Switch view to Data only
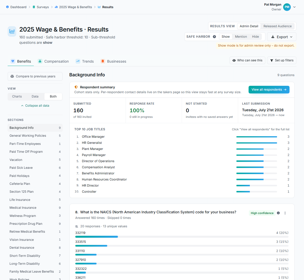This screenshot has width=304, height=280. pyautogui.click(x=35, y=96)
